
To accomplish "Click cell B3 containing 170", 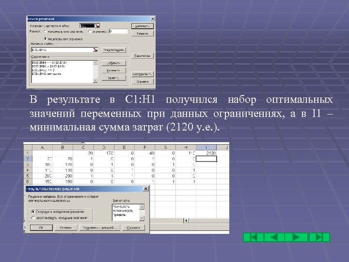I will pyautogui.click(x=63, y=164).
